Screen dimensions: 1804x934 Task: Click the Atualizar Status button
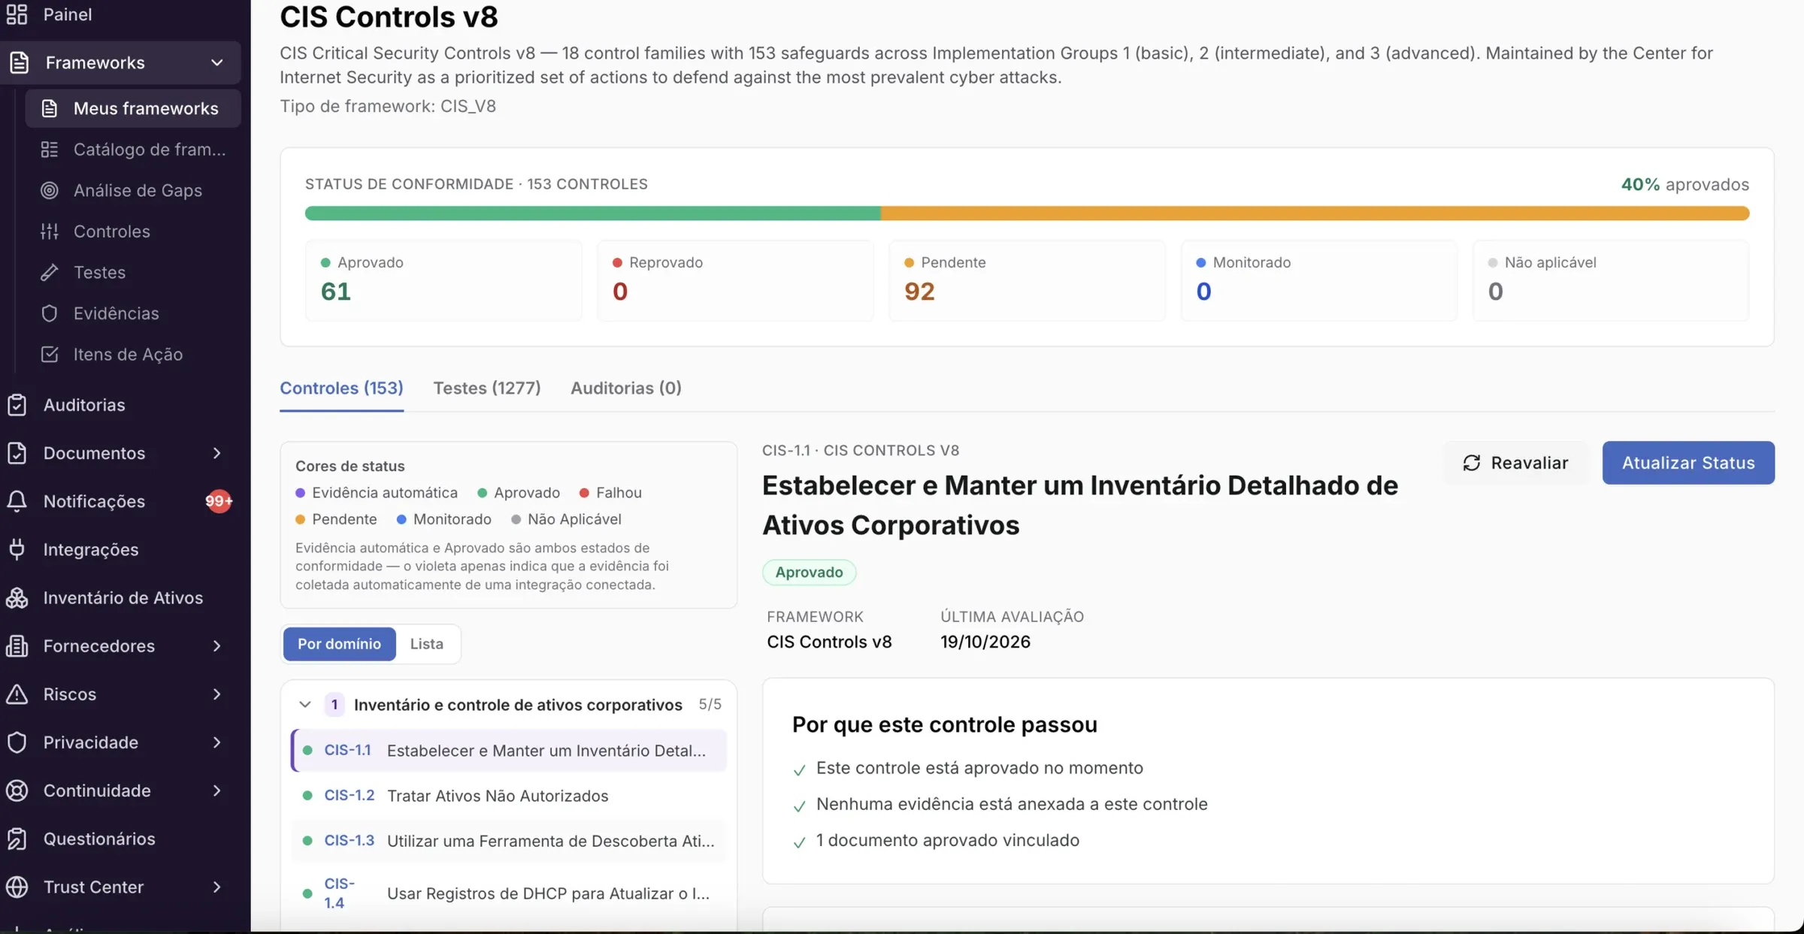click(x=1688, y=463)
